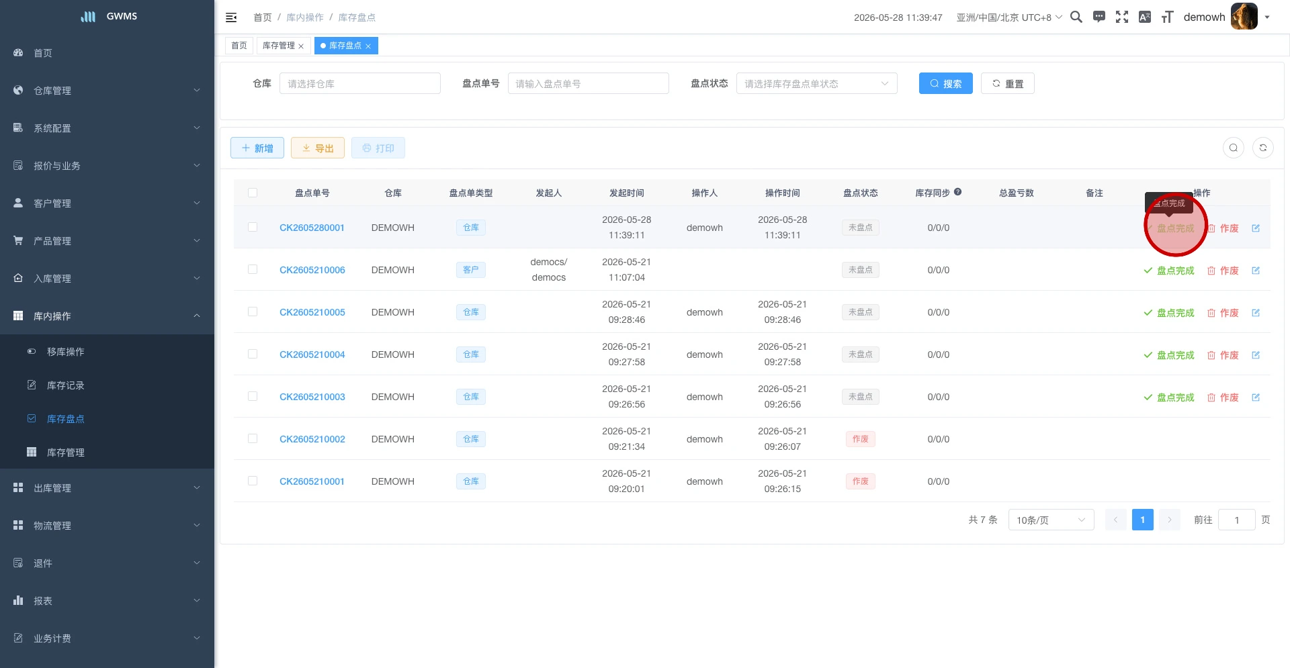This screenshot has height=668, width=1290.
Task: Switch to the 首页 page tab
Action: coord(239,46)
